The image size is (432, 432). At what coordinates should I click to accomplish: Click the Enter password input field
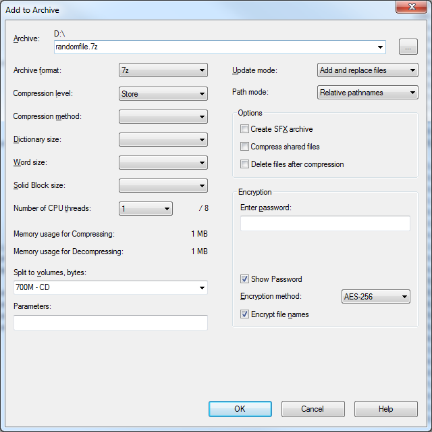(325, 223)
